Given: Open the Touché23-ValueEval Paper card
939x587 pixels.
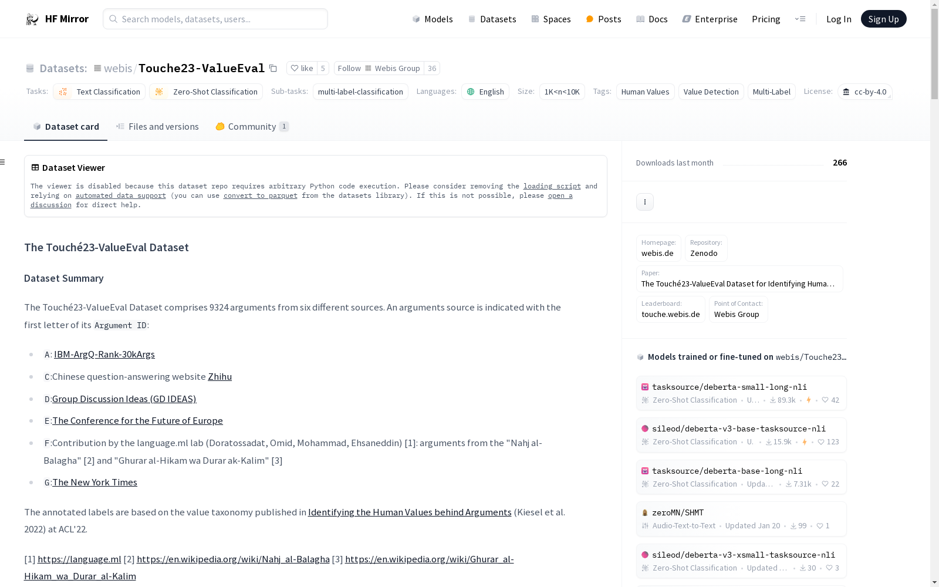Looking at the screenshot, I should tap(739, 279).
